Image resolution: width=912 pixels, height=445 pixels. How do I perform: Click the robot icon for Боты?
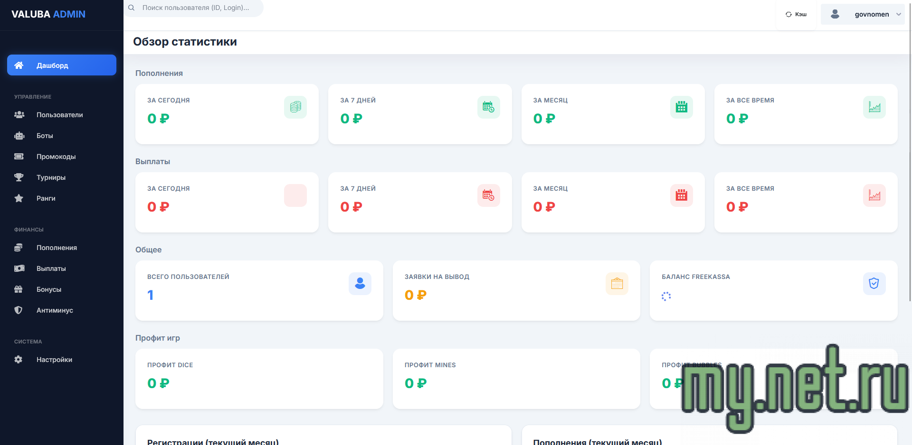(x=19, y=136)
